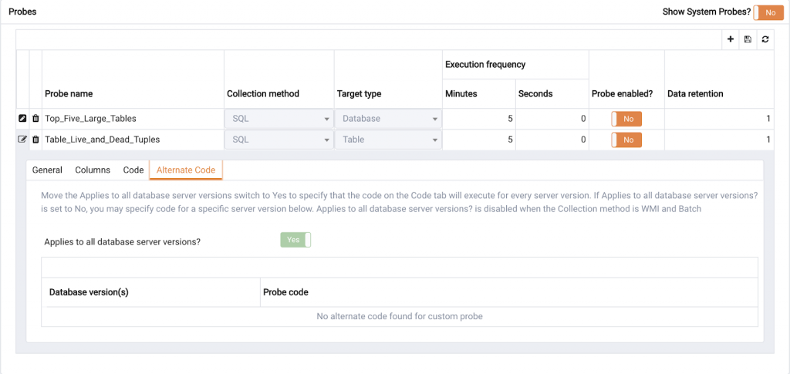This screenshot has width=790, height=374.
Task: Delete the Top_Five_Large_Tables probe
Action: point(35,119)
